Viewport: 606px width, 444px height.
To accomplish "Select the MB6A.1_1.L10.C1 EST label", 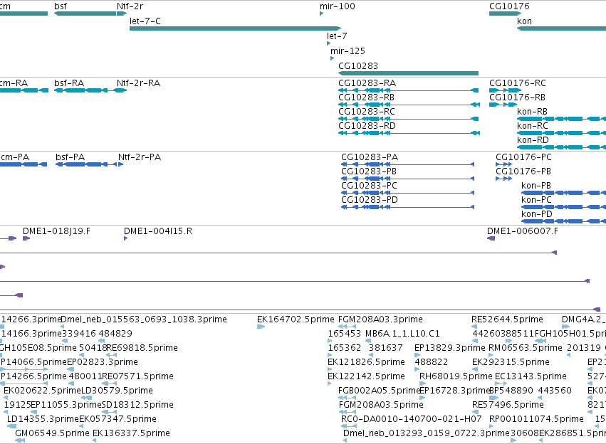I will pos(402,334).
